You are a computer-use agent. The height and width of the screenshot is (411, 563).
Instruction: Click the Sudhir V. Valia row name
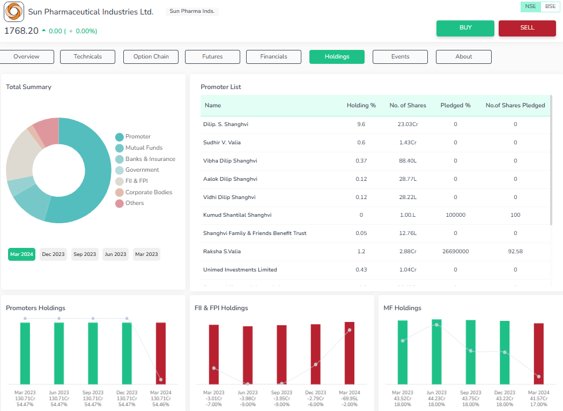pyautogui.click(x=222, y=143)
